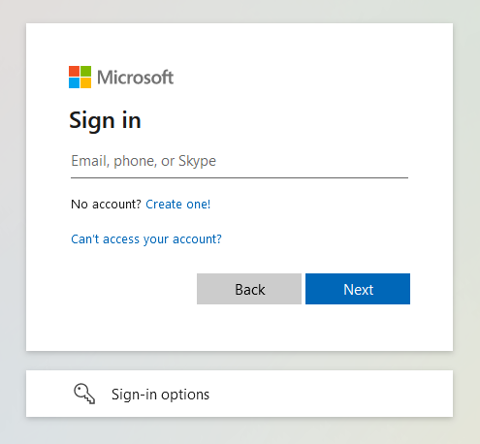
Task: Click the Microsoft wordmark text
Action: coord(135,78)
